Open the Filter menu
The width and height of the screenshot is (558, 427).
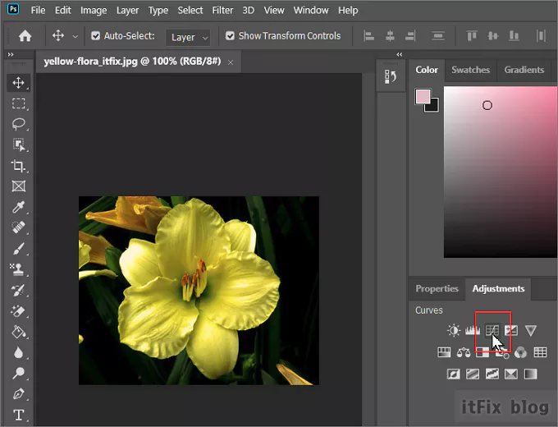(x=222, y=11)
